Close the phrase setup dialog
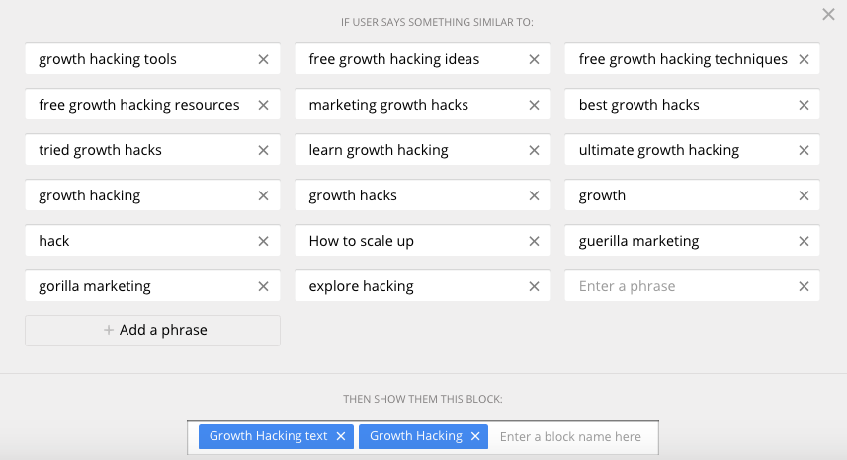 pos(828,14)
